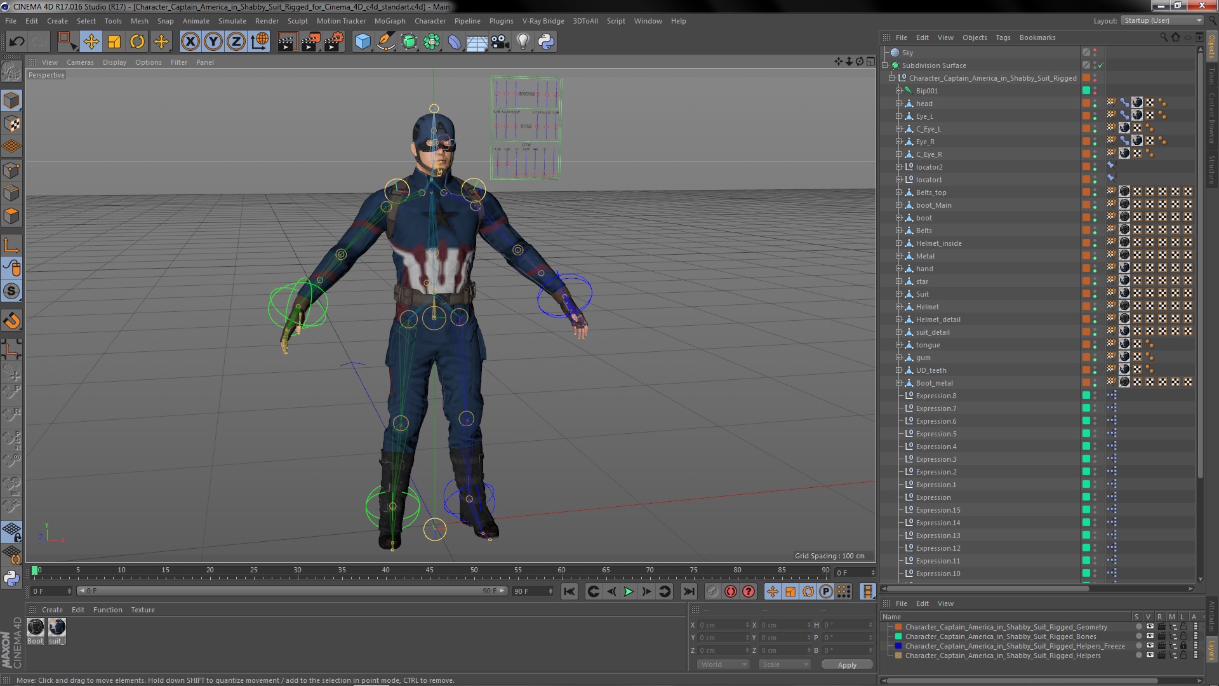Expand the head object
The width and height of the screenshot is (1219, 686).
pos(899,104)
